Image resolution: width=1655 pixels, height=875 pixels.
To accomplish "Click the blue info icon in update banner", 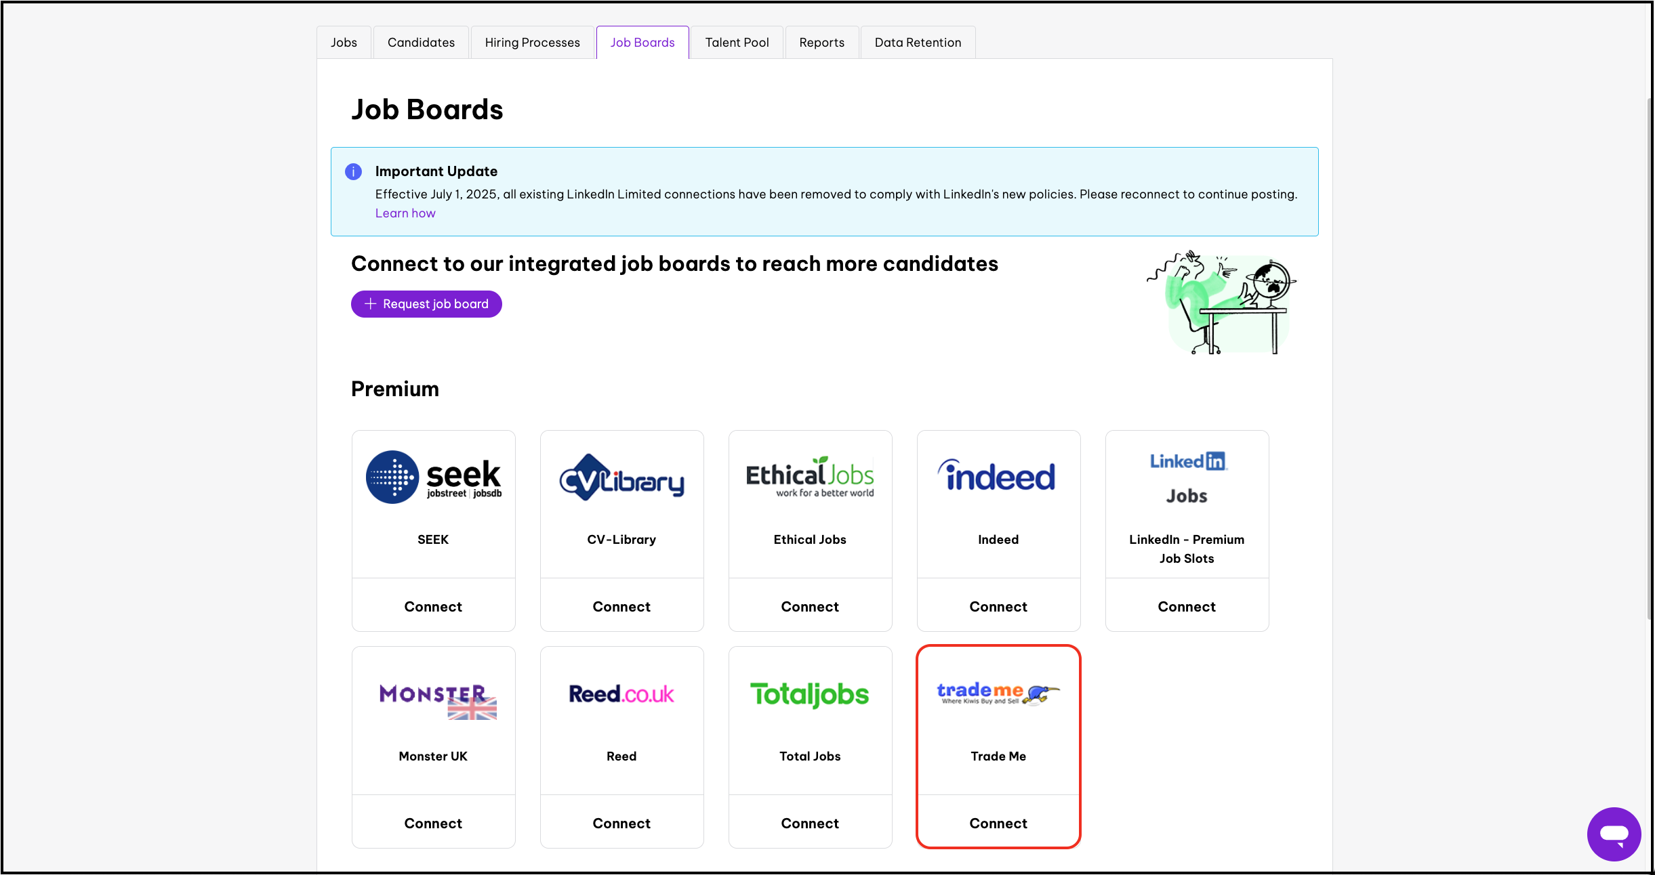I will point(353,172).
